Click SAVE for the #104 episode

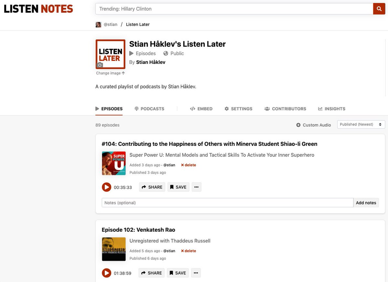point(178,187)
